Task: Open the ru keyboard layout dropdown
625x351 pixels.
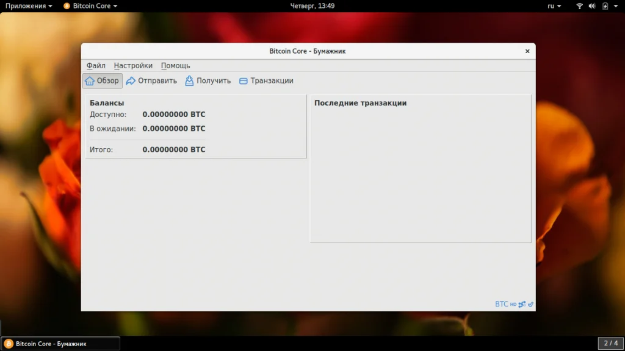Action: coord(554,6)
